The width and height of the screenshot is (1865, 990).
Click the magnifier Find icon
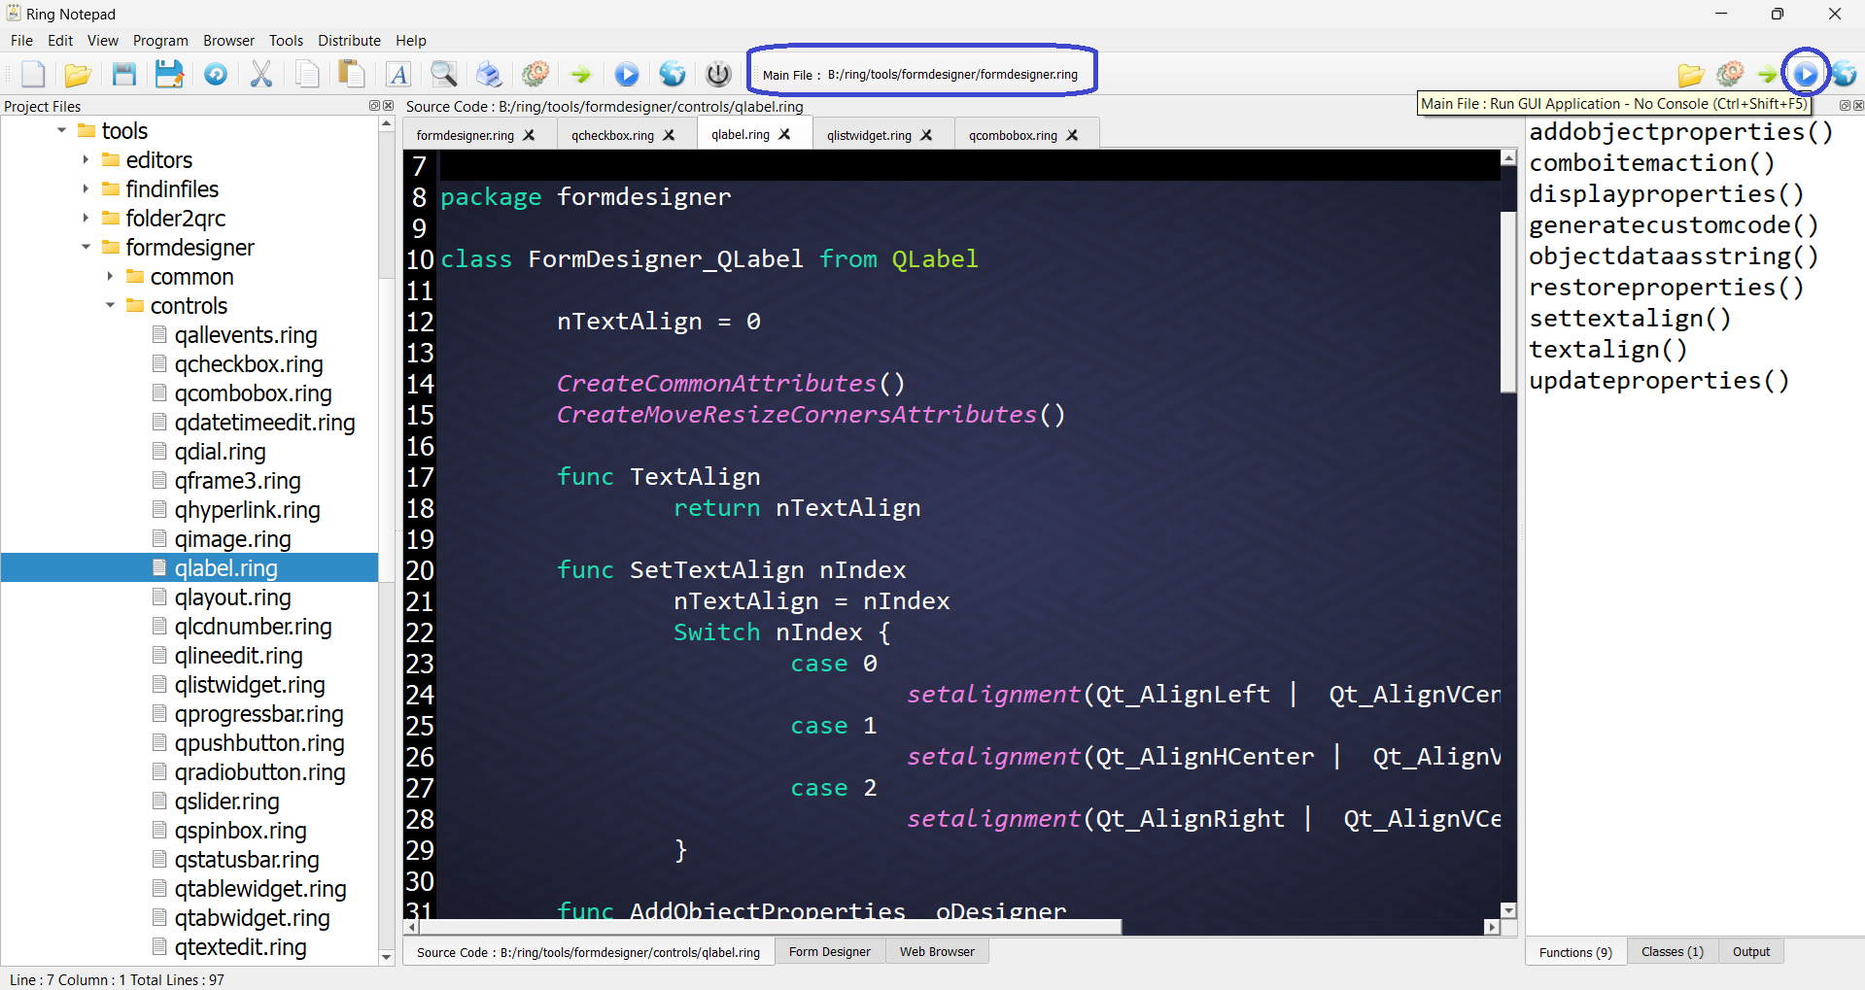coord(444,75)
